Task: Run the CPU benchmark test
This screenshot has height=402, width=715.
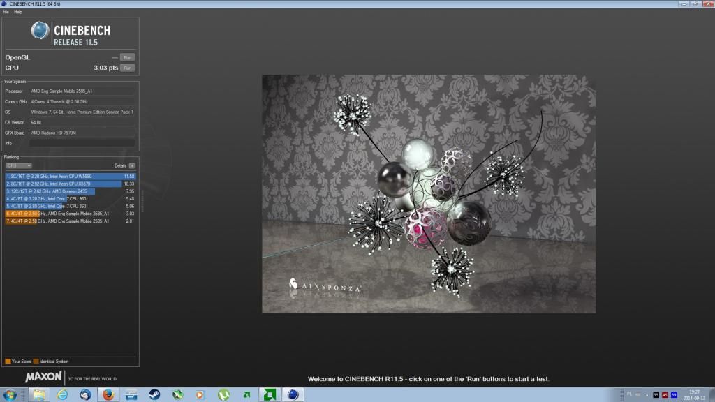Action: click(127, 68)
